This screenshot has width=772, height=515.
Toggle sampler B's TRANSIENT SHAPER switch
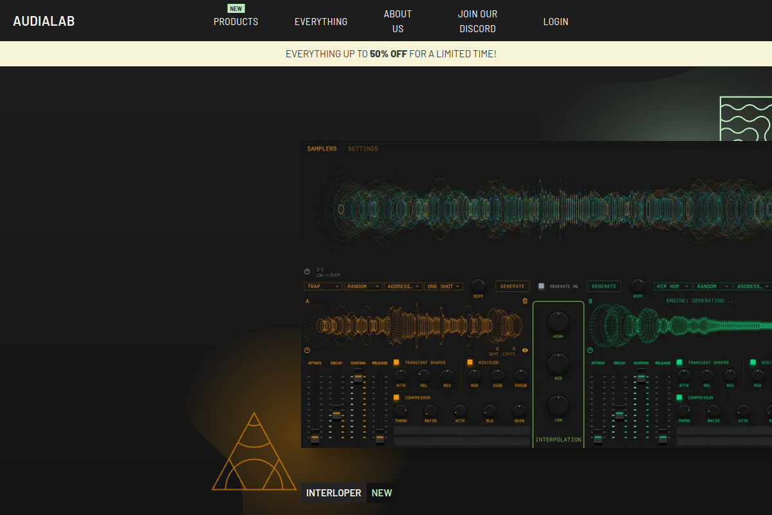tap(679, 362)
